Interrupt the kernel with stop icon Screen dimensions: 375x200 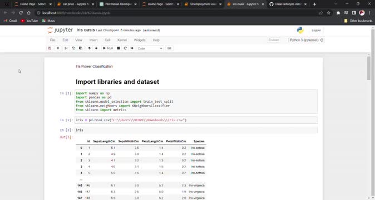(119, 48)
